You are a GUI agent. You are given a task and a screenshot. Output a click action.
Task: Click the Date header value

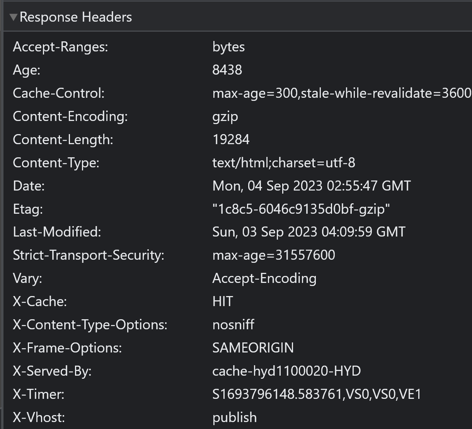pos(311,186)
